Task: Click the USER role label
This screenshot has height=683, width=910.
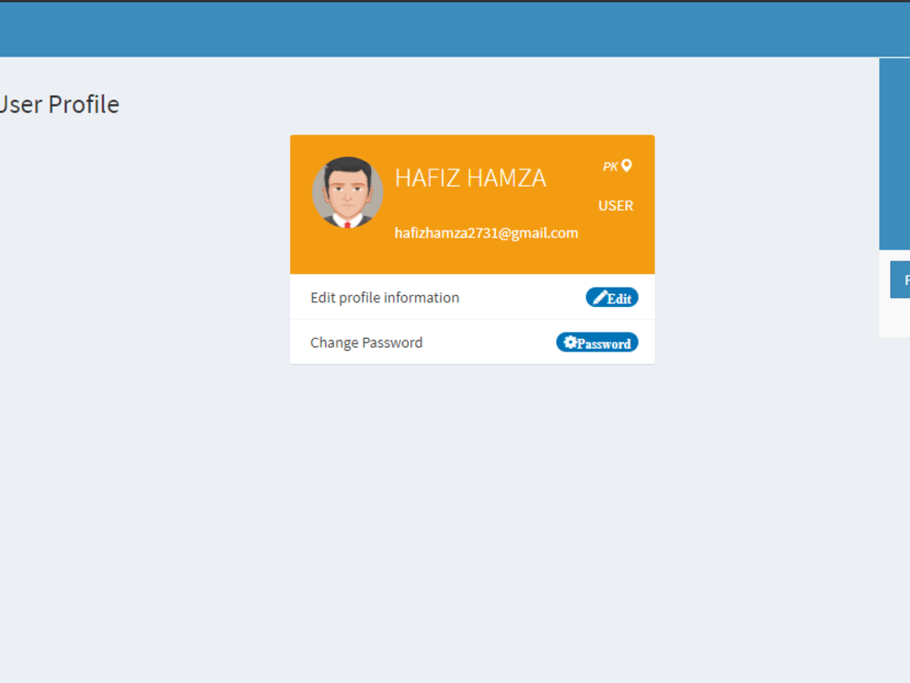Action: click(616, 206)
